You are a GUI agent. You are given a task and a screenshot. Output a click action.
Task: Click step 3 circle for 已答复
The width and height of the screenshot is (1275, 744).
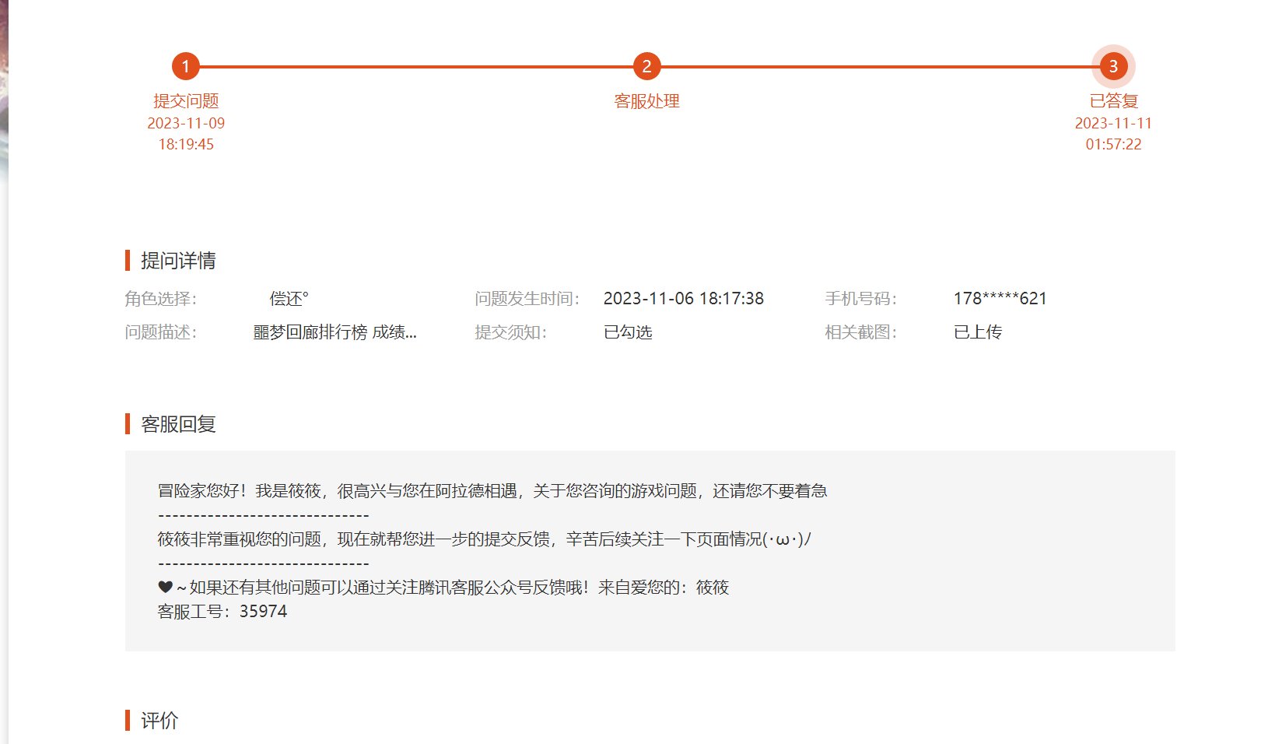click(x=1113, y=66)
